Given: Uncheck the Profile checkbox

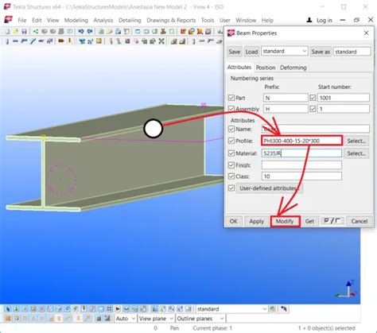Looking at the screenshot, I should (231, 141).
